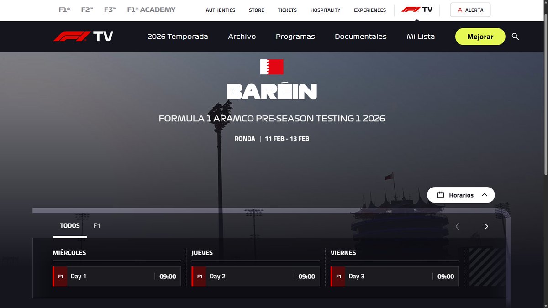The image size is (548, 308).
Task: Click the F1 TV logo in the navigation bar
Action: click(x=83, y=37)
